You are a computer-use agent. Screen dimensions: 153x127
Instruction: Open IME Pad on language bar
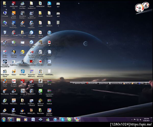[127, 83]
